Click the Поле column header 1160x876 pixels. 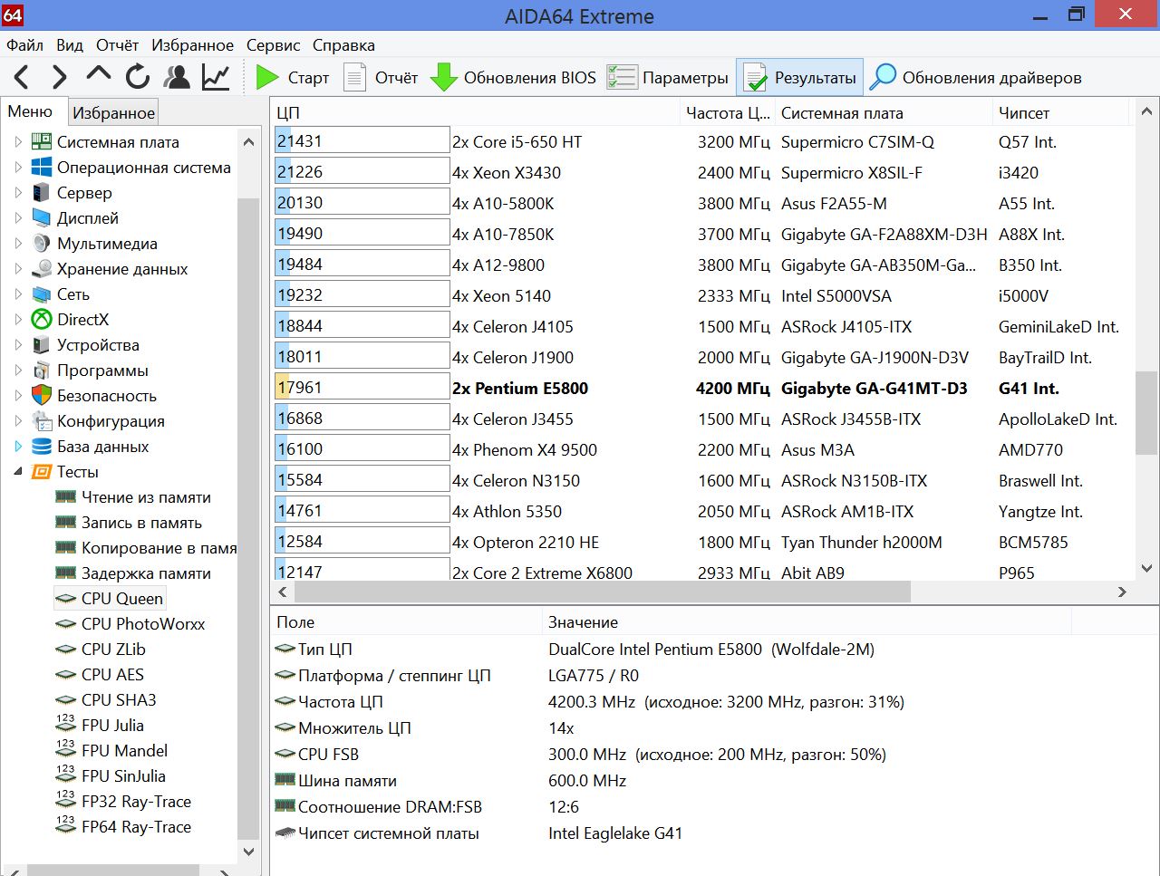407,622
